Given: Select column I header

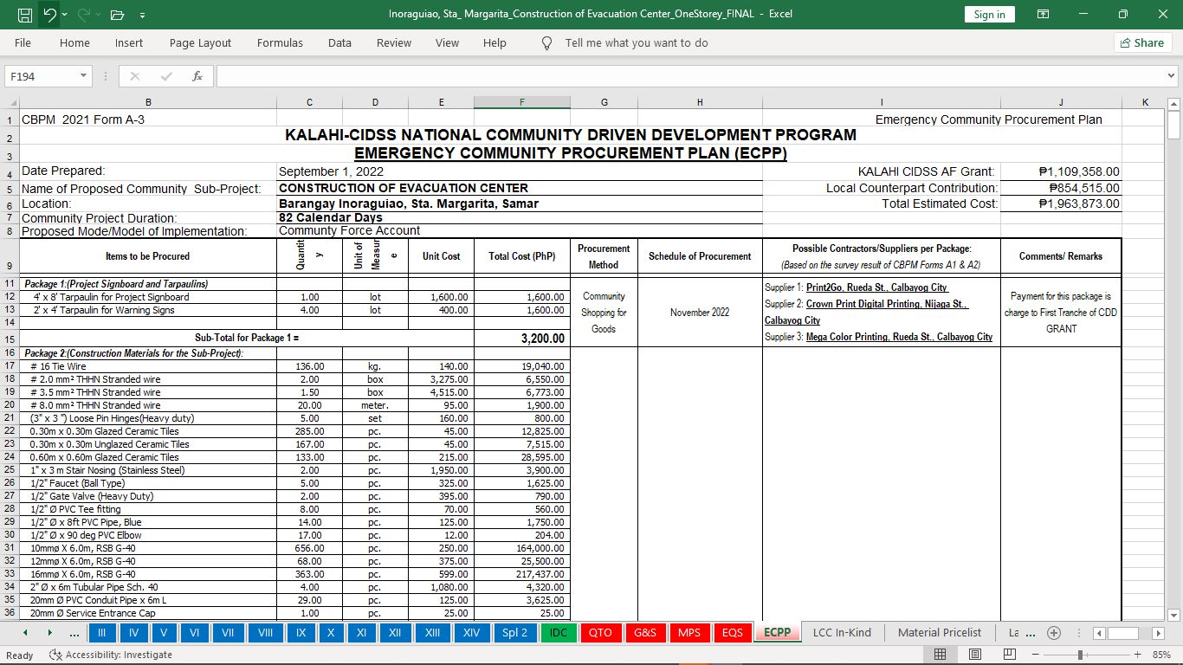Looking at the screenshot, I should [x=881, y=102].
